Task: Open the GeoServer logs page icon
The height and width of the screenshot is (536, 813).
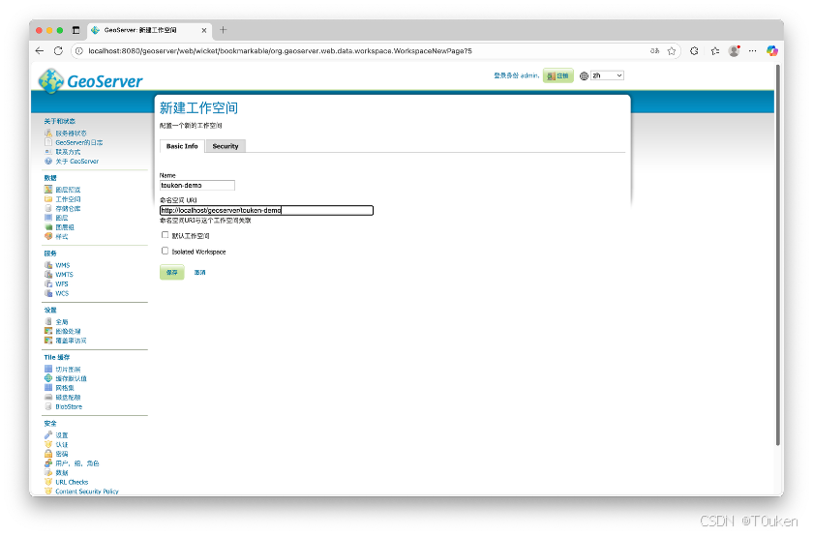Action: [48, 142]
